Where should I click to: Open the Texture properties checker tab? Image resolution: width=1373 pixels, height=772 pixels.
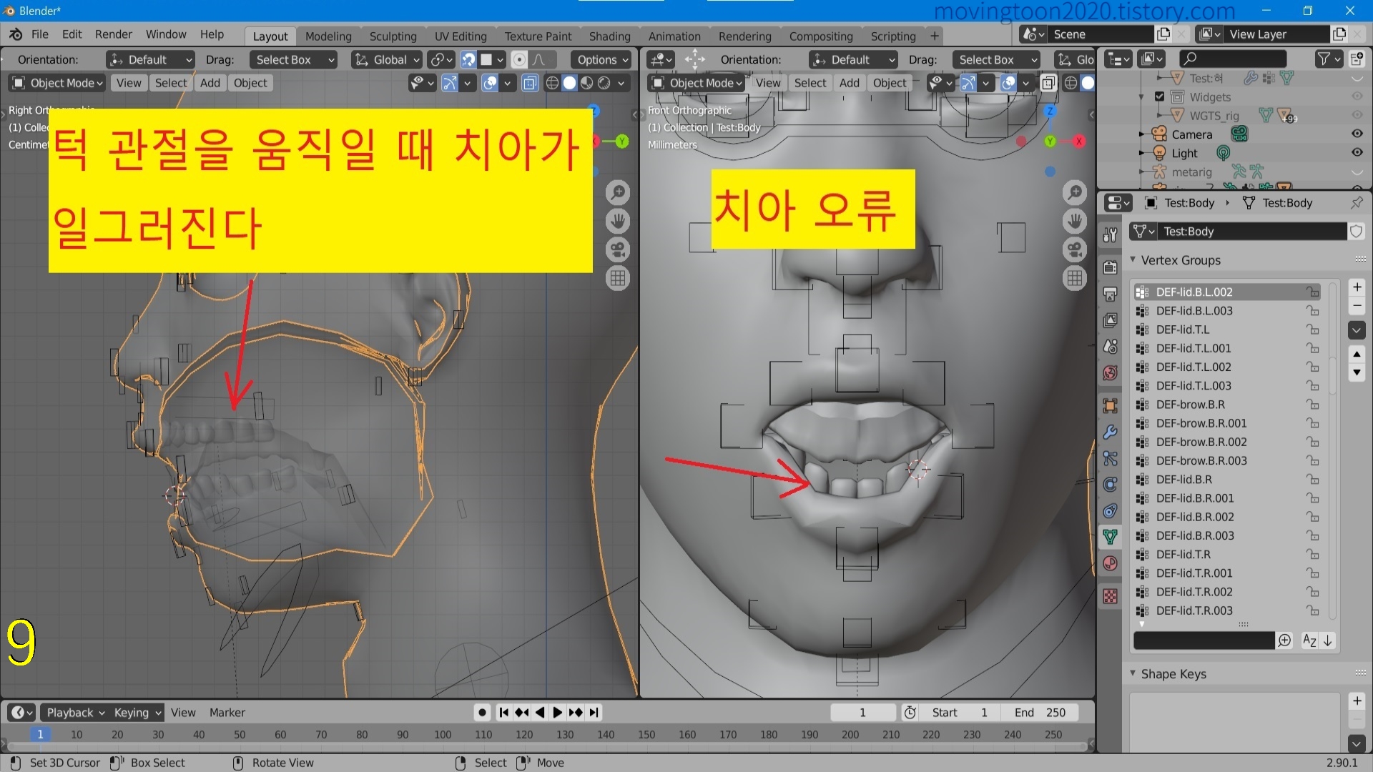(1110, 596)
